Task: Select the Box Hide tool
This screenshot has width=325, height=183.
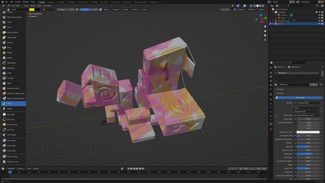Action: click(14, 119)
